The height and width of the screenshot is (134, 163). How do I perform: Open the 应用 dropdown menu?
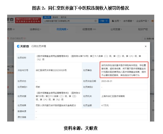pyautogui.click(x=117, y=21)
